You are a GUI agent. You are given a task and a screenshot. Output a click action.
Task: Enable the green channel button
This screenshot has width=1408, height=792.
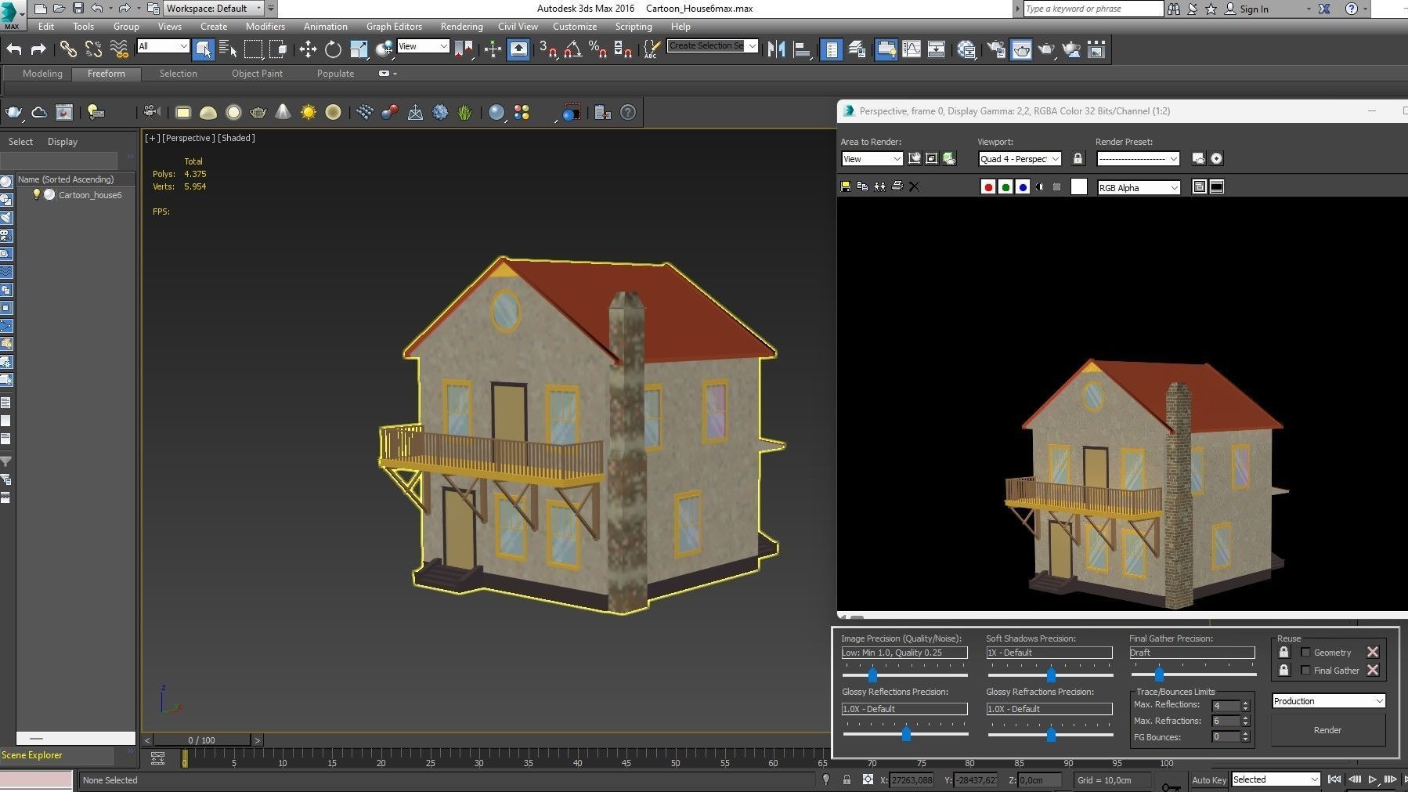click(x=1005, y=186)
